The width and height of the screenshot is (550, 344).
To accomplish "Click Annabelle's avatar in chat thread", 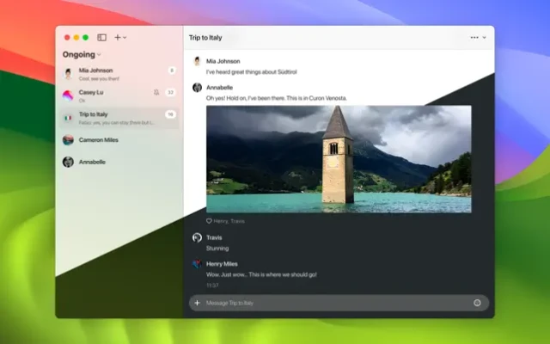I will (197, 88).
